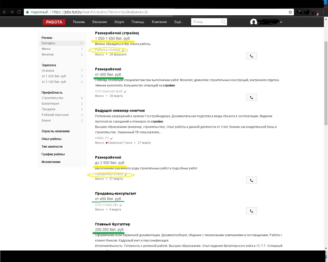Reload the page with the browser refresh icon
Image resolution: width=328 pixels, height=262 pixels.
(x=19, y=12)
